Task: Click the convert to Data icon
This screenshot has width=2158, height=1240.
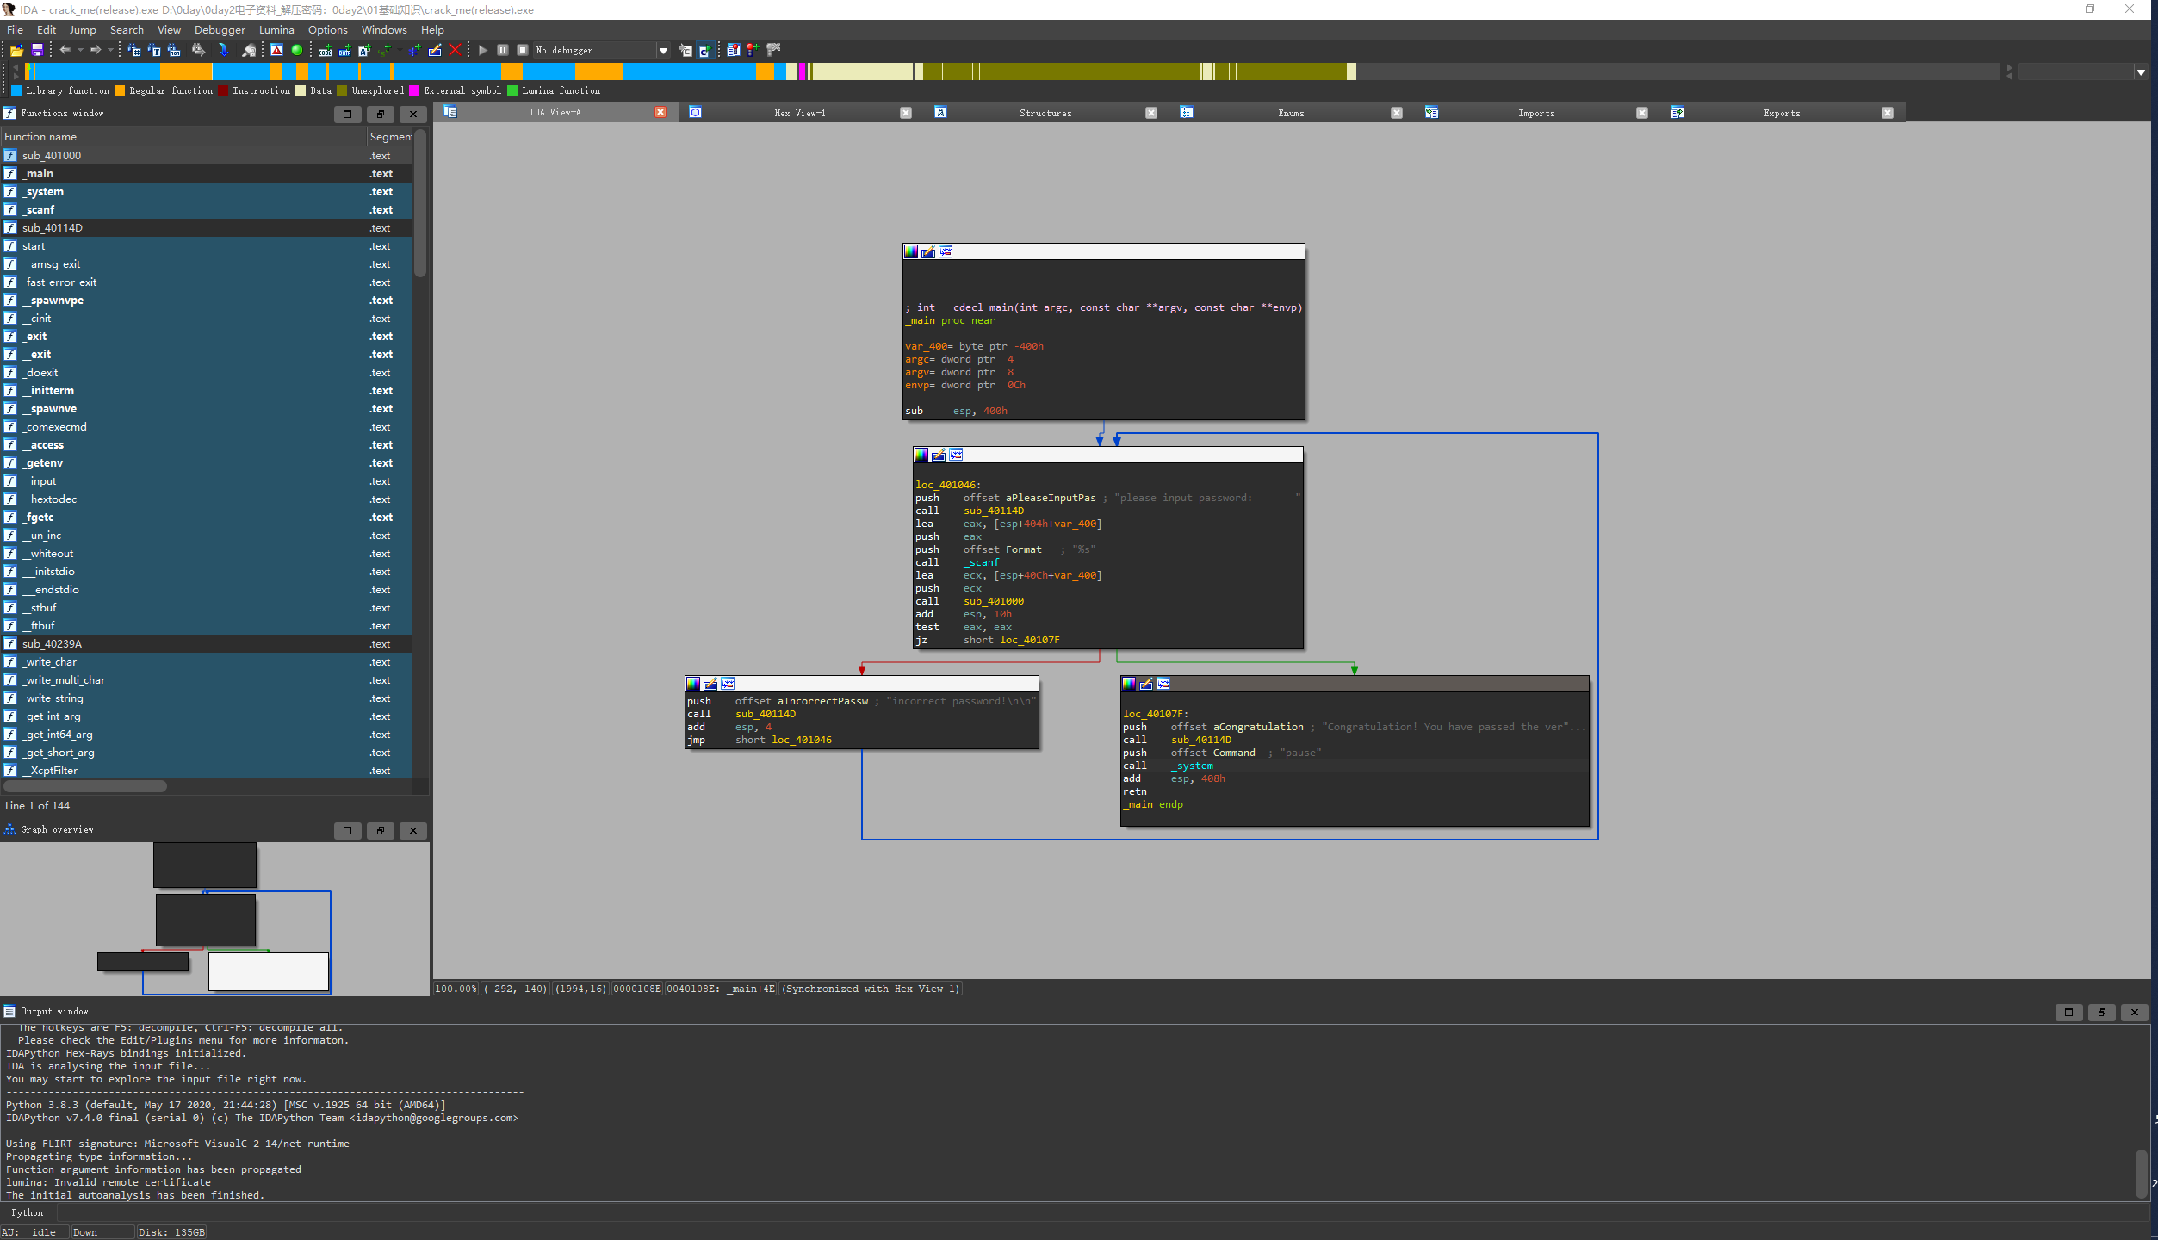Action: [344, 50]
